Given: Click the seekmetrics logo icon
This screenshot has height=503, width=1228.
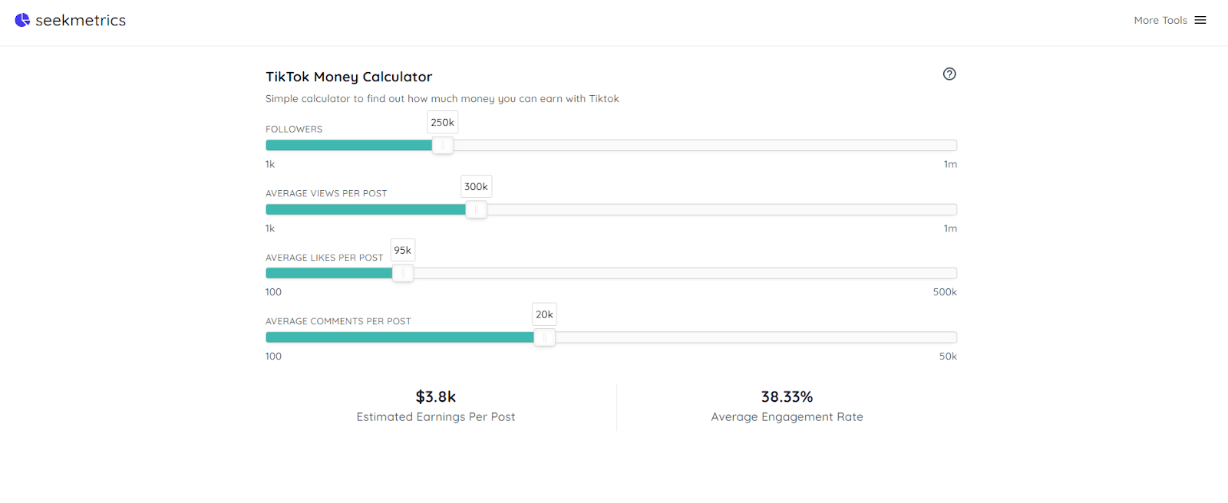Looking at the screenshot, I should pyautogui.click(x=22, y=21).
